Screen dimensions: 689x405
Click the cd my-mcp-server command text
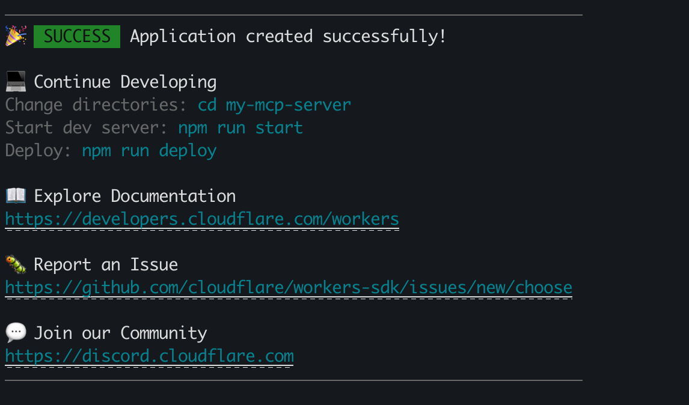(x=274, y=105)
